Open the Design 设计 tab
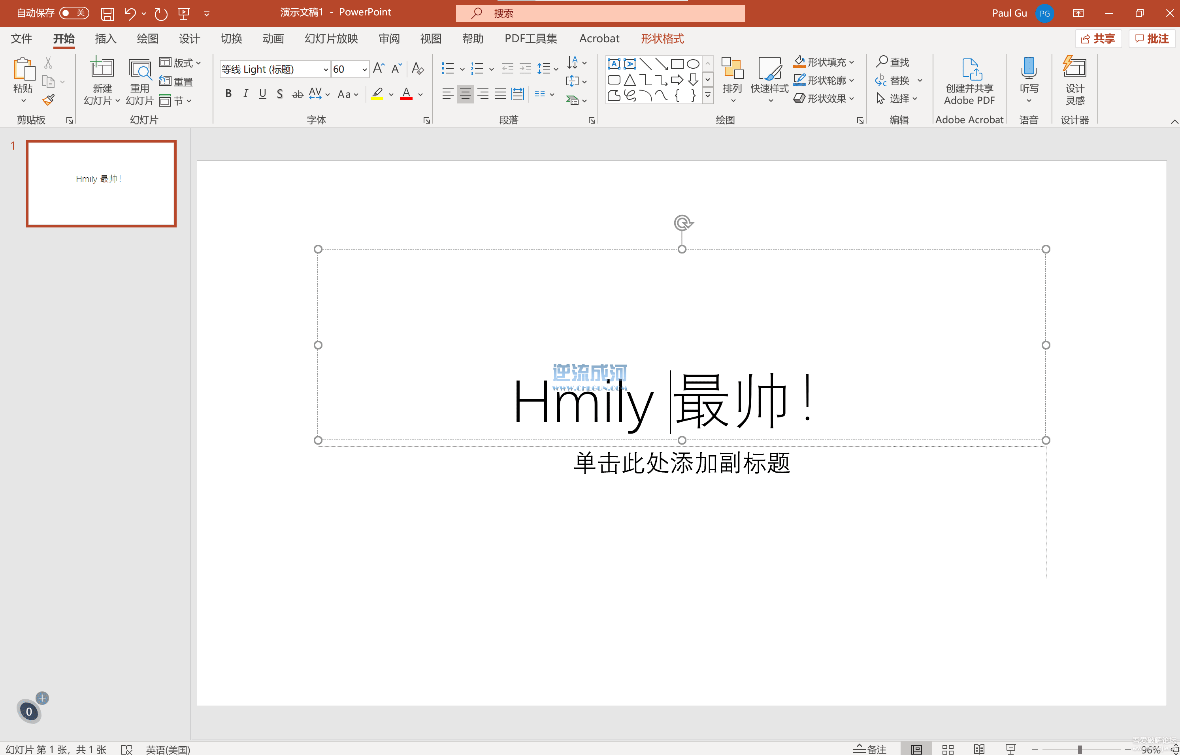 [x=189, y=38]
